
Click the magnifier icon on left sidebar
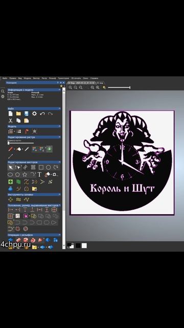point(3,91)
